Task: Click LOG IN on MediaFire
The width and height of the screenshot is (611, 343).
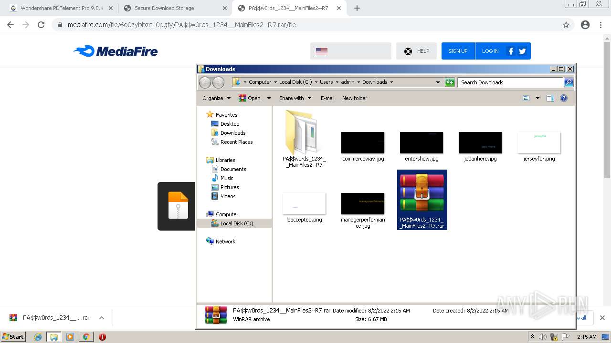Action: (x=490, y=51)
